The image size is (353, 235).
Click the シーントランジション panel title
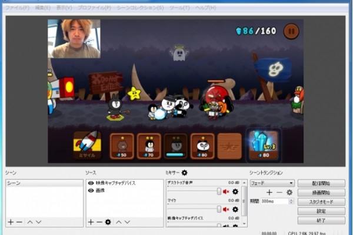266,173
